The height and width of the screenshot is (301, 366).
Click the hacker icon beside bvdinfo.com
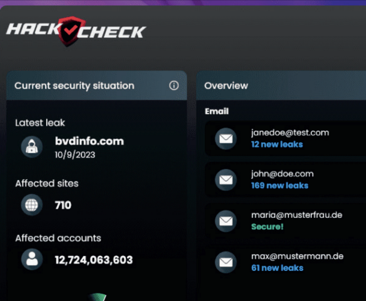(x=32, y=147)
